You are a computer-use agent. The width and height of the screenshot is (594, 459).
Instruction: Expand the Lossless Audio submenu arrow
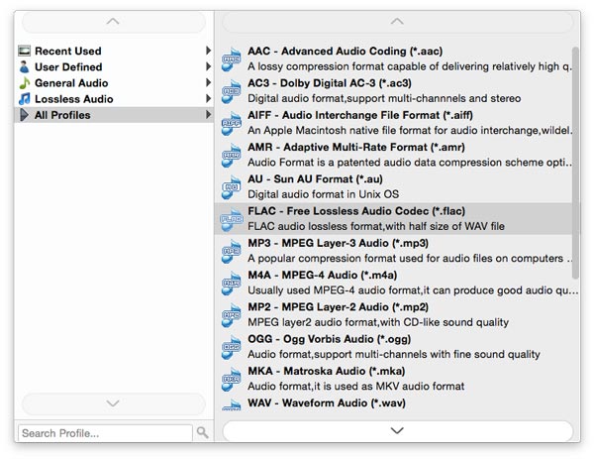tap(208, 98)
